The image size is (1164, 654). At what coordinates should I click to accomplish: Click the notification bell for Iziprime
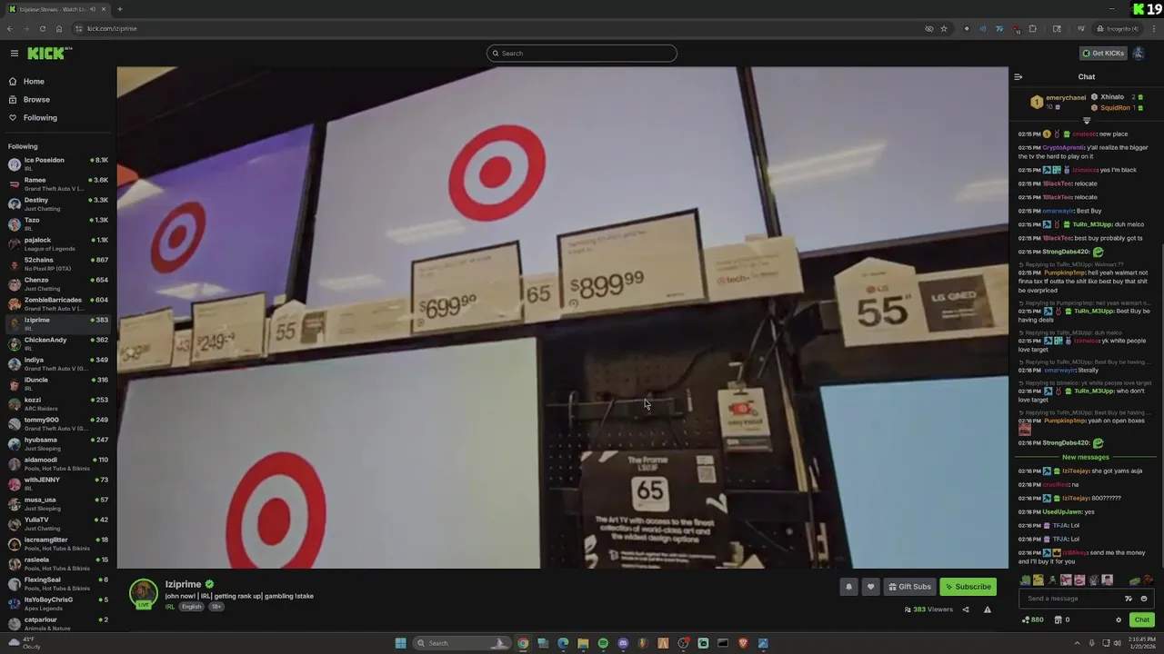[x=848, y=587]
